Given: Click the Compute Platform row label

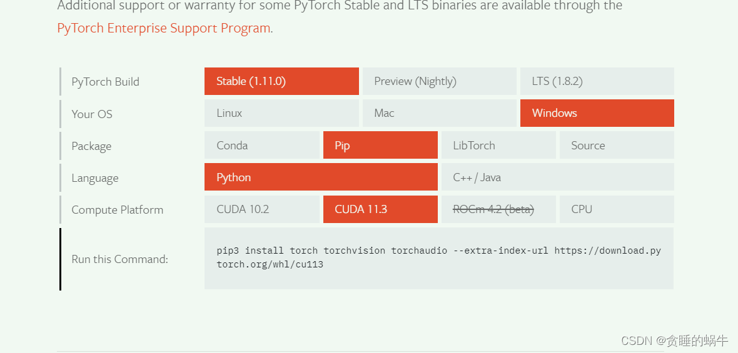Looking at the screenshot, I should click(117, 210).
